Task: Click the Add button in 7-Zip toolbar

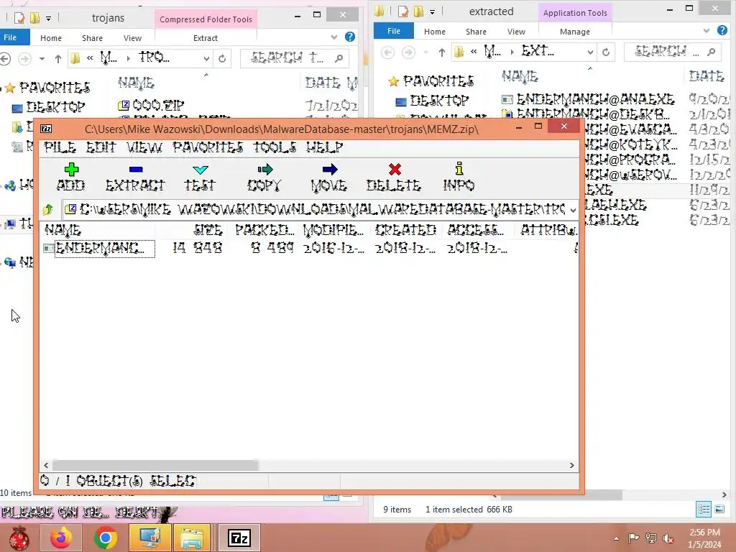Action: (x=71, y=177)
